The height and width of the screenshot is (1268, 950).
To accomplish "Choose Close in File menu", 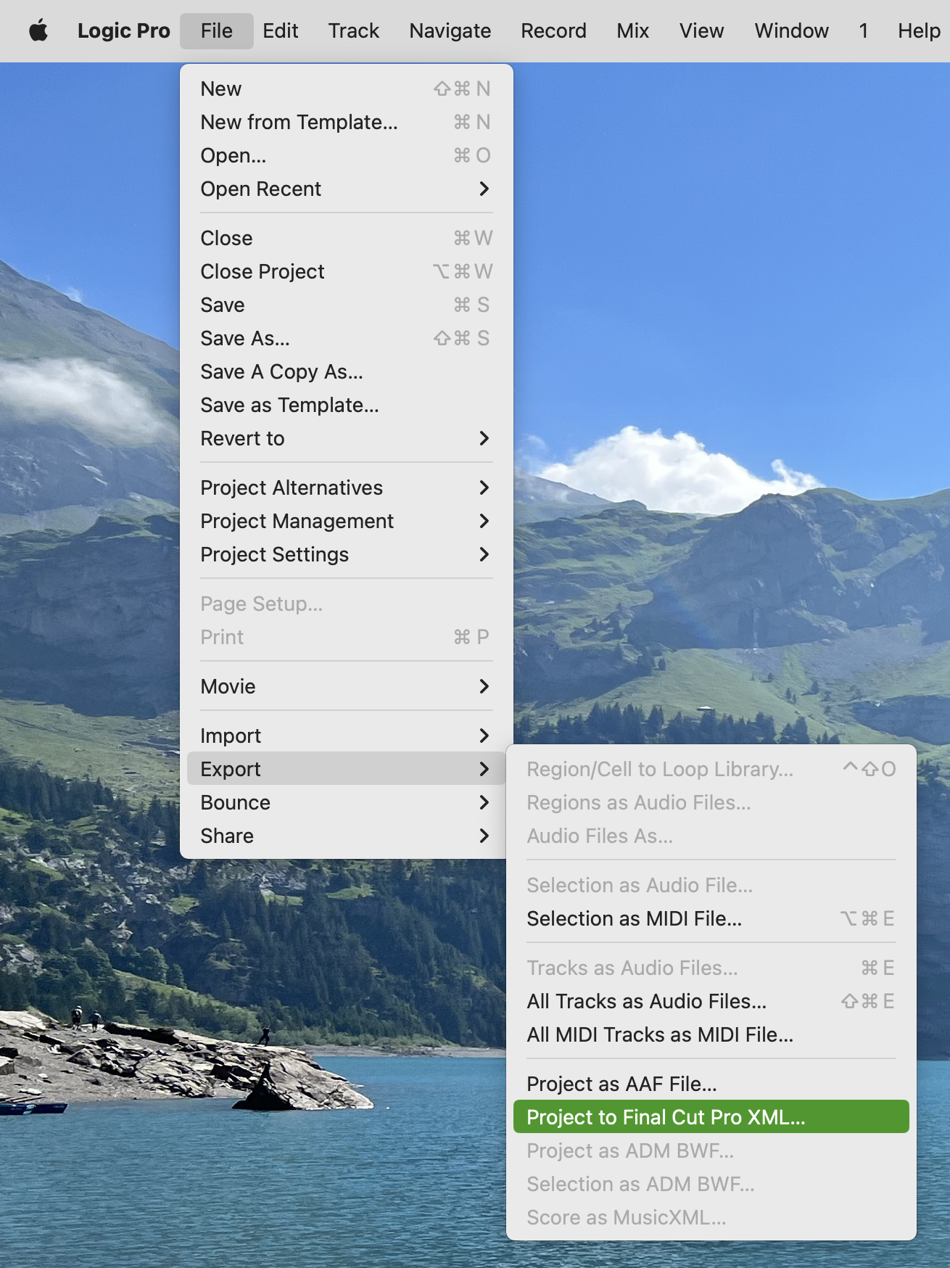I will coord(347,238).
